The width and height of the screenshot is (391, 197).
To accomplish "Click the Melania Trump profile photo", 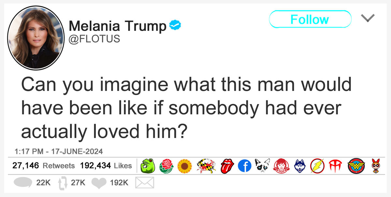I will click(36, 37).
